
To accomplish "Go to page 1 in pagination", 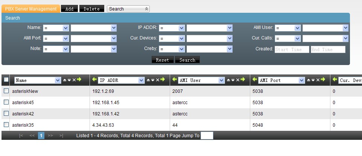I will (41, 135).
